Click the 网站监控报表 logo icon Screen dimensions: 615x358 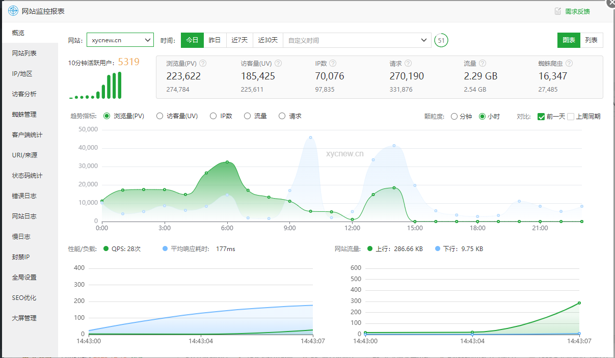click(x=13, y=11)
